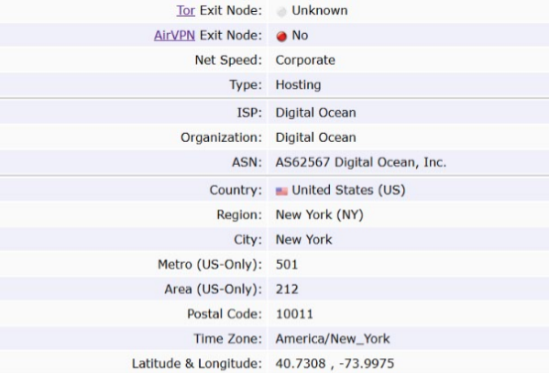Select the latitude and longitude coordinates

(335, 364)
